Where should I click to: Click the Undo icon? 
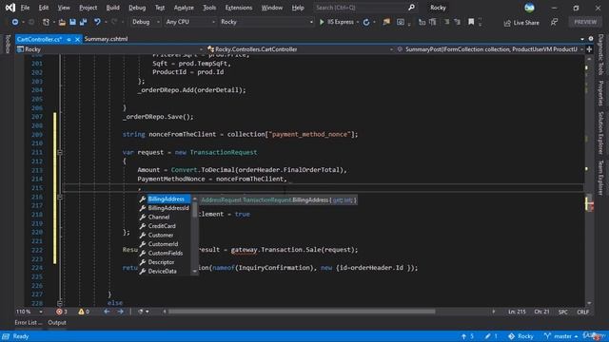97,22
